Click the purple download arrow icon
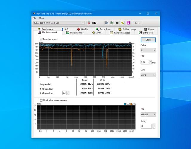The image size is (191, 149). click(x=128, y=23)
